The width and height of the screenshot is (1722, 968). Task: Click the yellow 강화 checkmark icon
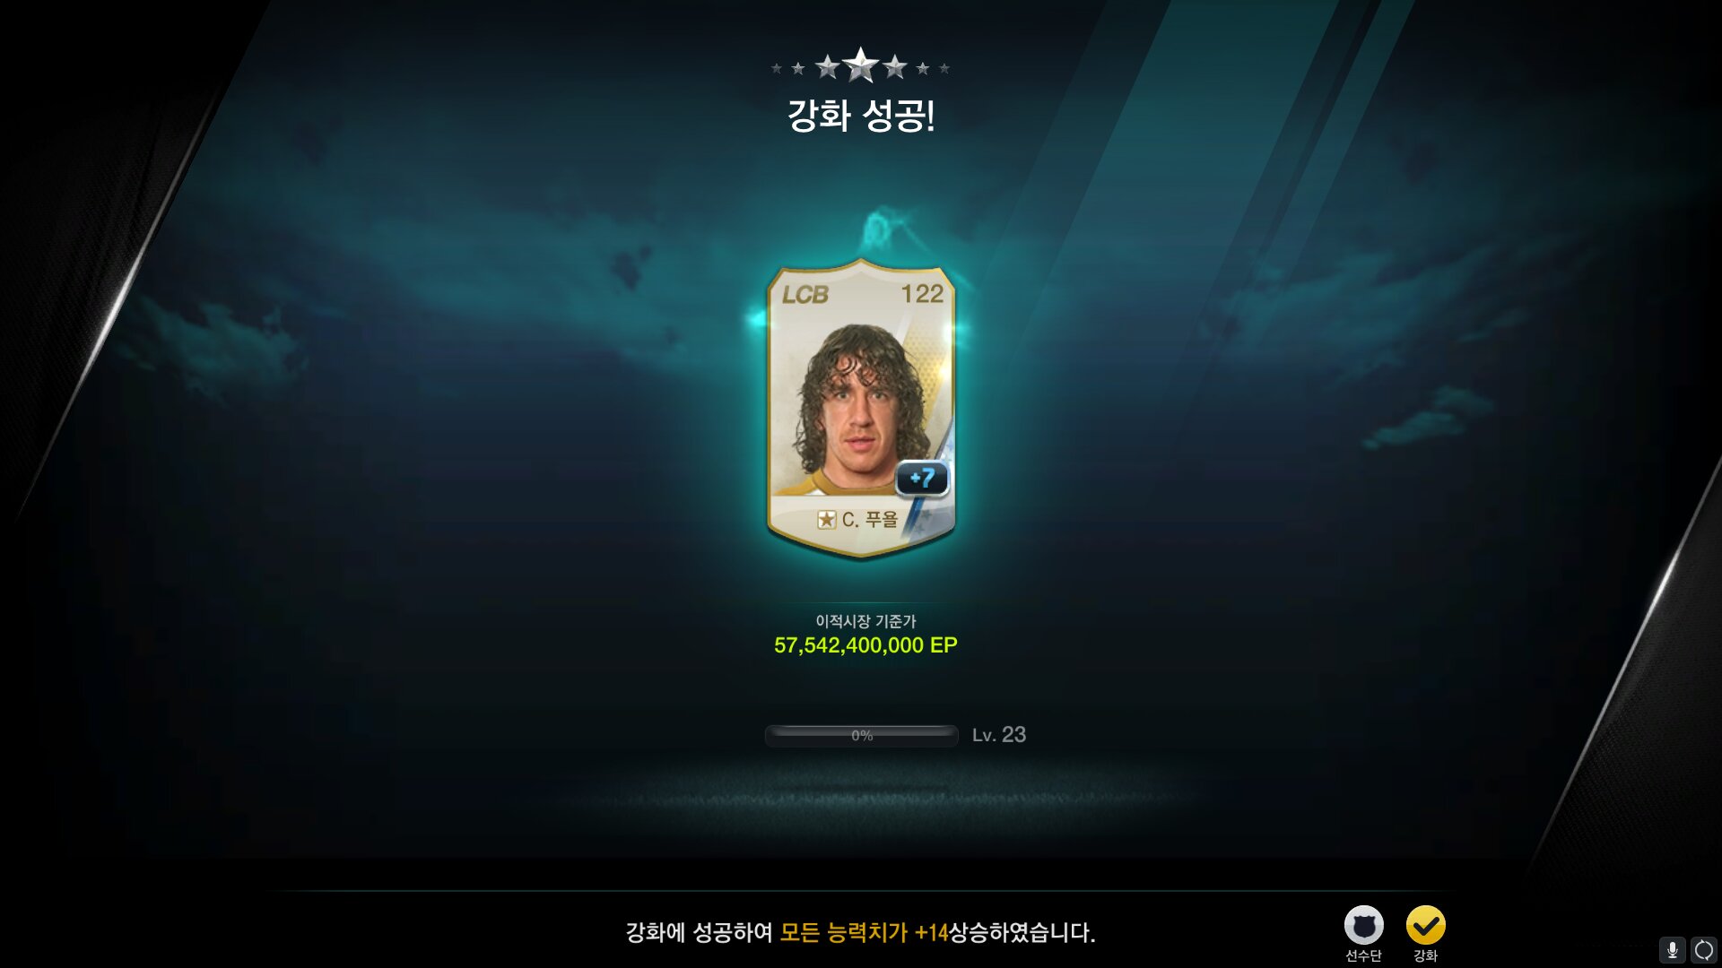[x=1425, y=925]
